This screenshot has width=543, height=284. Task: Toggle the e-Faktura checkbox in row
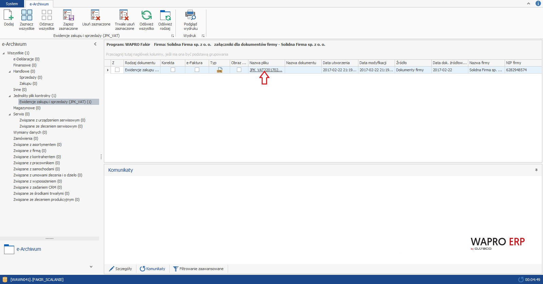197,70
